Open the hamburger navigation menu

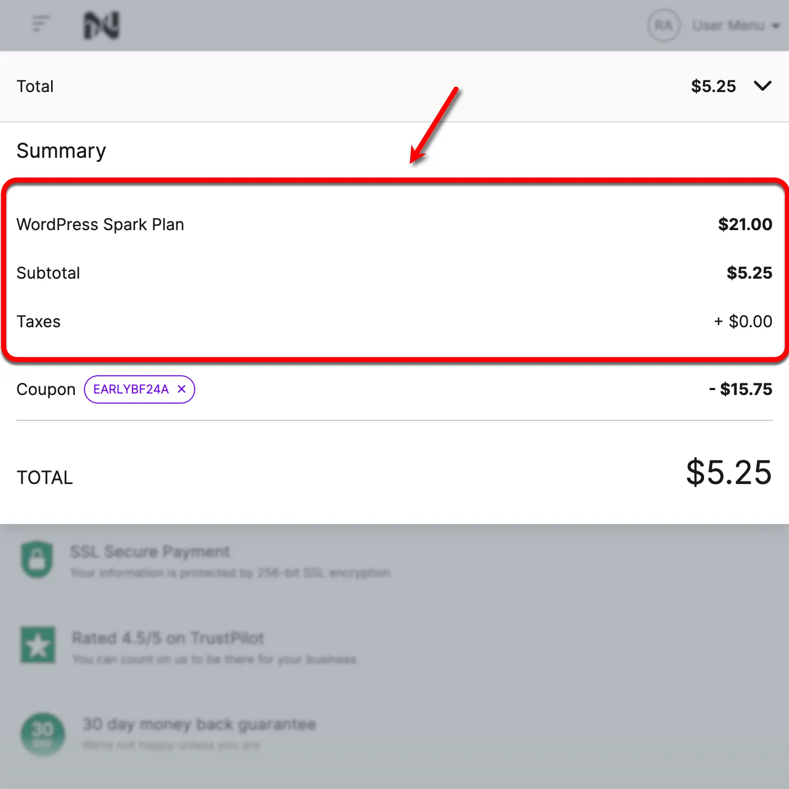pyautogui.click(x=41, y=23)
